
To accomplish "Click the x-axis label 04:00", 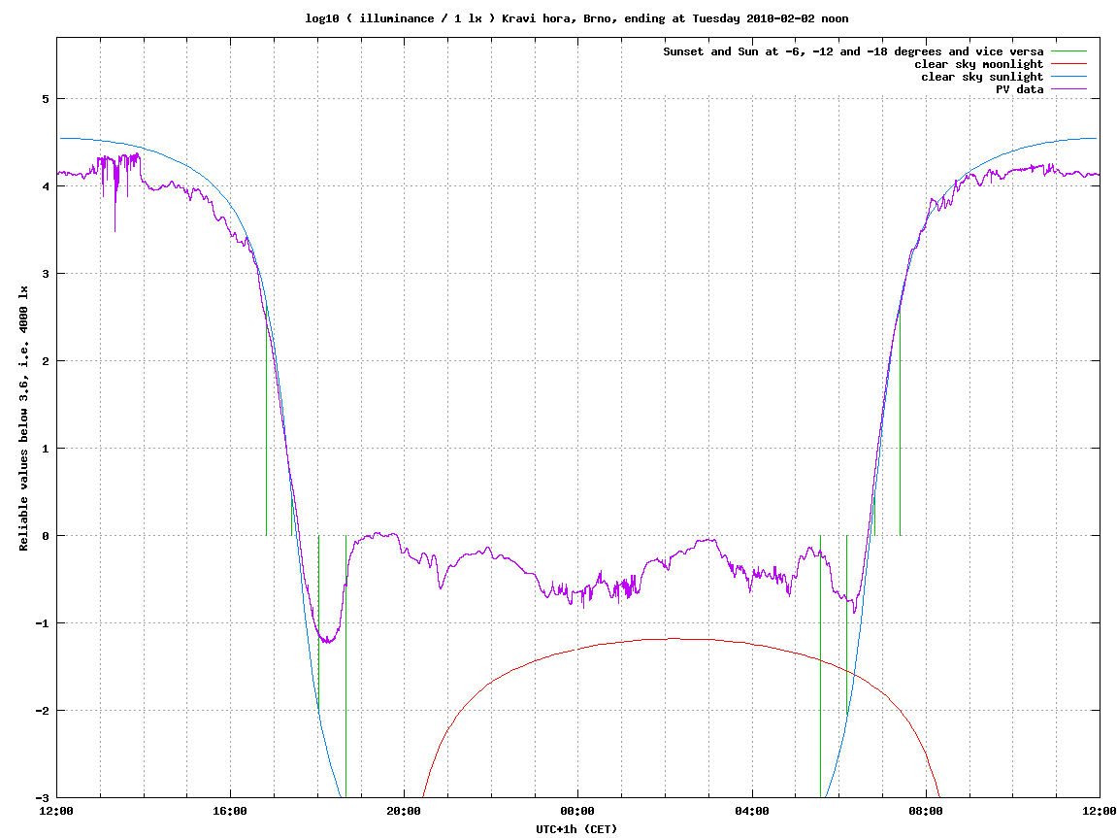I will pos(752,811).
